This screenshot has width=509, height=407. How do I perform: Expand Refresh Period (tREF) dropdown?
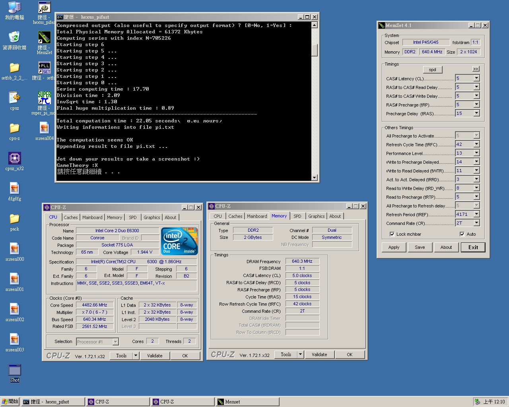click(x=476, y=214)
